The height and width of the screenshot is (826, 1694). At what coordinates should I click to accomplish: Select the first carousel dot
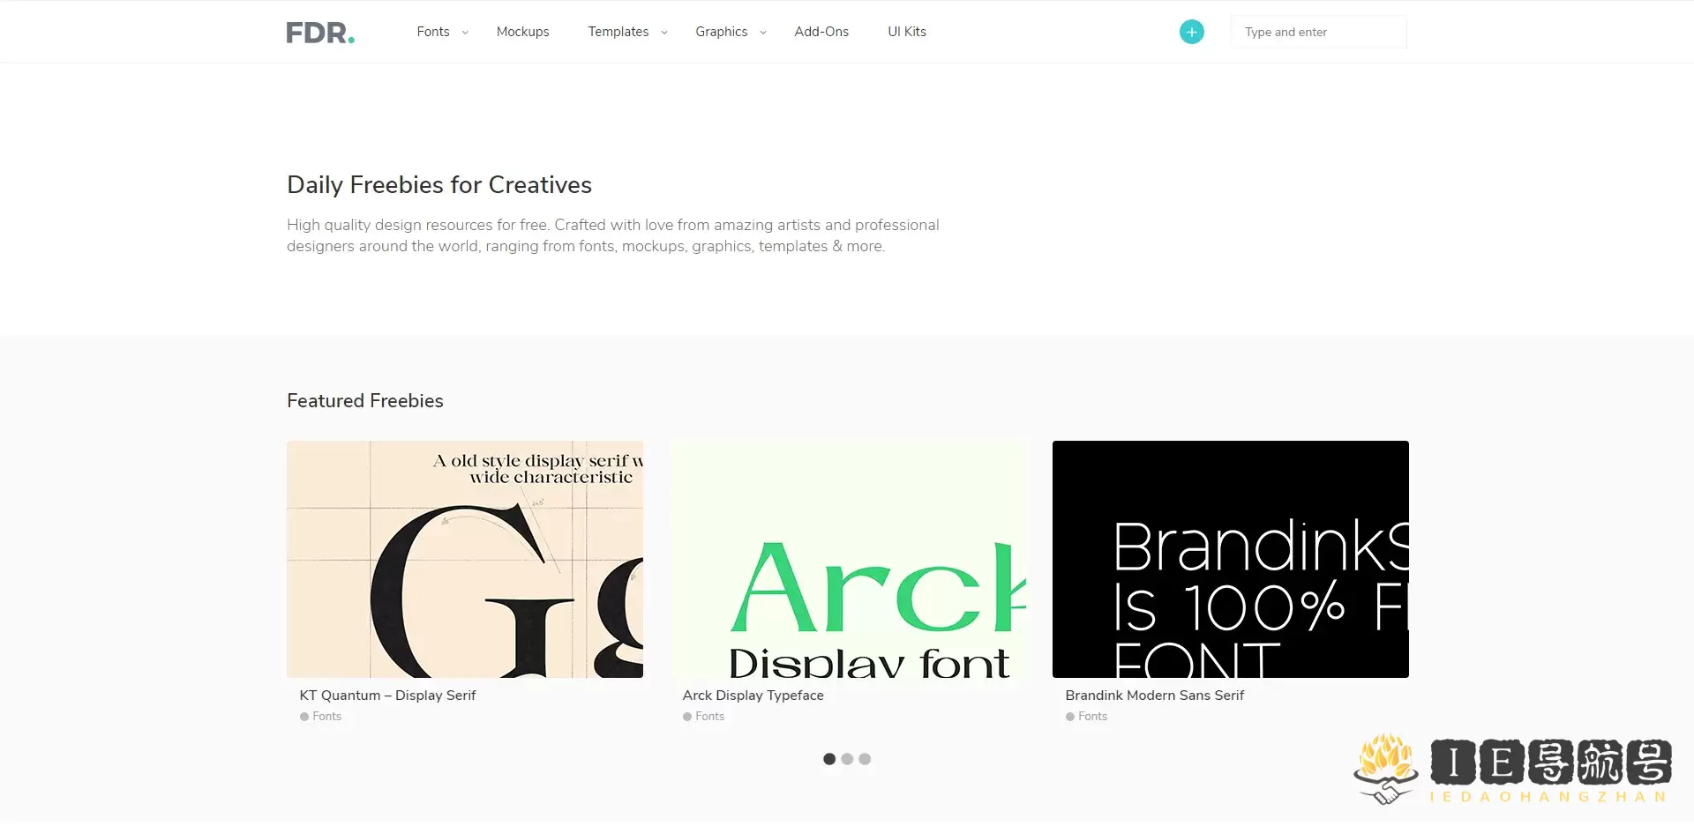829,759
